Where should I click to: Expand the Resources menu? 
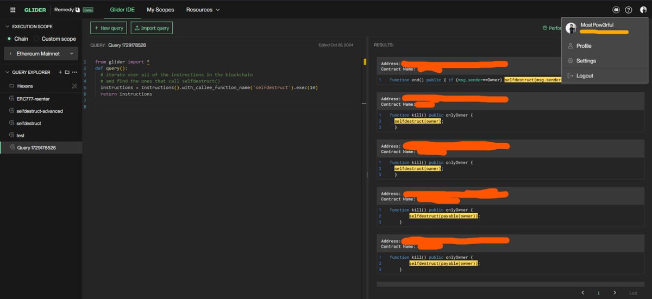(x=203, y=10)
